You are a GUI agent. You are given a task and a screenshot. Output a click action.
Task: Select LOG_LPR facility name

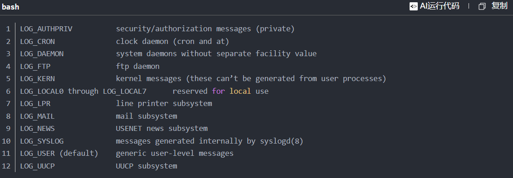coord(35,104)
